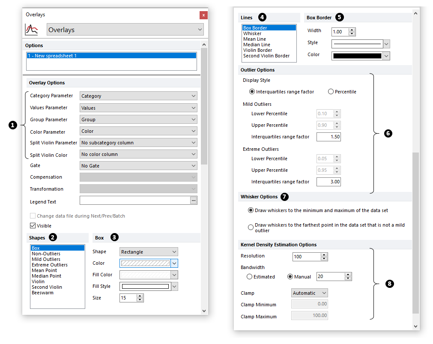The height and width of the screenshot is (344, 433).
Task: Click the mild Interquartiles range factor field
Action: point(328,137)
